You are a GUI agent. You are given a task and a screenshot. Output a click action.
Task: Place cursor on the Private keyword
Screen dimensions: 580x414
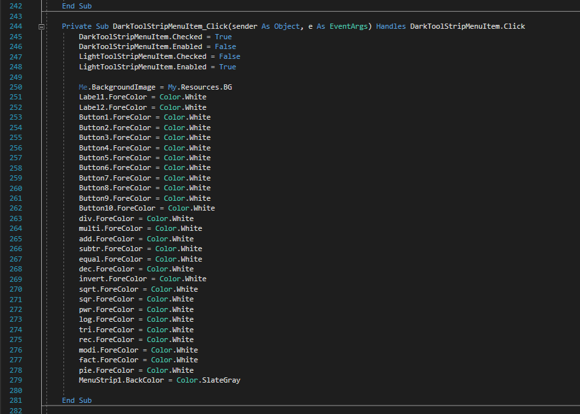coord(77,27)
